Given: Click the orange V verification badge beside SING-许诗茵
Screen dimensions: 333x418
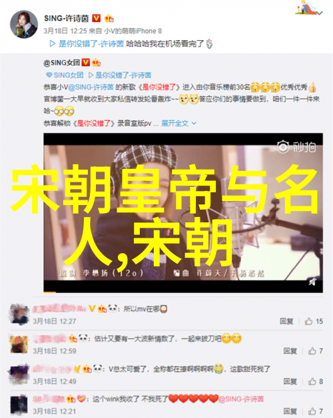Looking at the screenshot, I should tap(97, 18).
